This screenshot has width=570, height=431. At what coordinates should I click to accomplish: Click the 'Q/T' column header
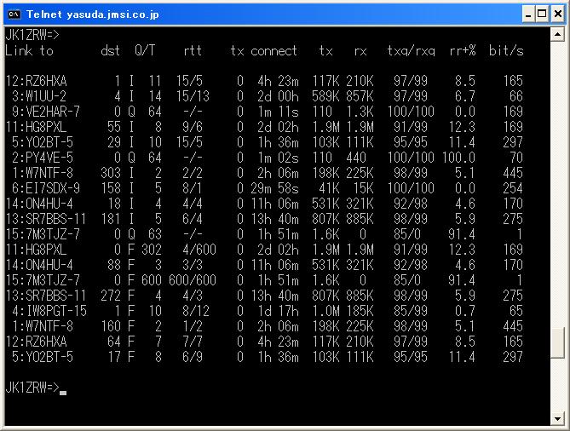click(145, 50)
